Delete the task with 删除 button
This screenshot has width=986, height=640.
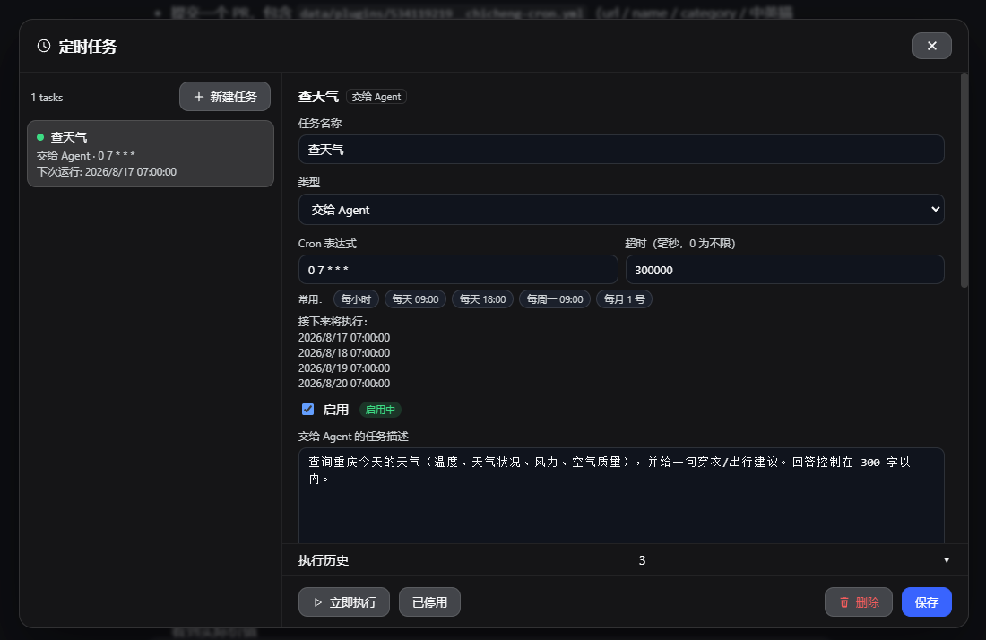[859, 602]
